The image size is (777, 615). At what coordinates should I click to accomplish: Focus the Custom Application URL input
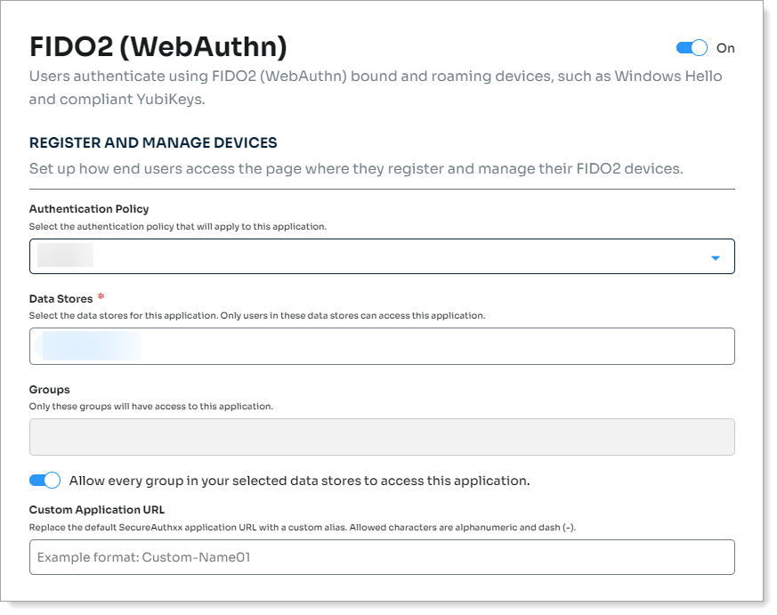(x=382, y=557)
